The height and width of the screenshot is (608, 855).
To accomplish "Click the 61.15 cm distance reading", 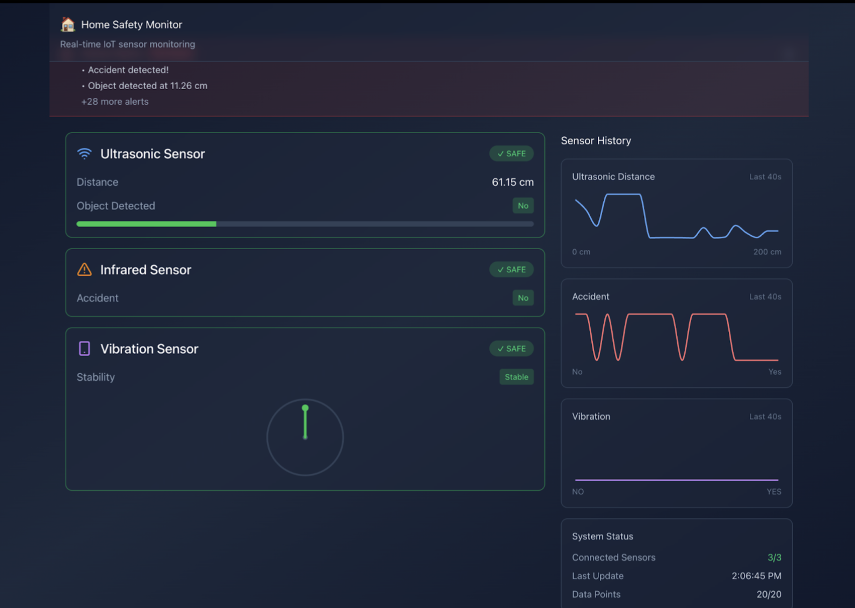I will (x=512, y=182).
